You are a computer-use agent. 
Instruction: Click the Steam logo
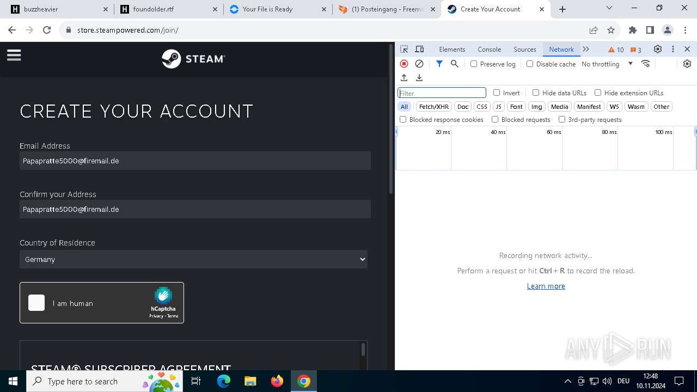(x=193, y=59)
